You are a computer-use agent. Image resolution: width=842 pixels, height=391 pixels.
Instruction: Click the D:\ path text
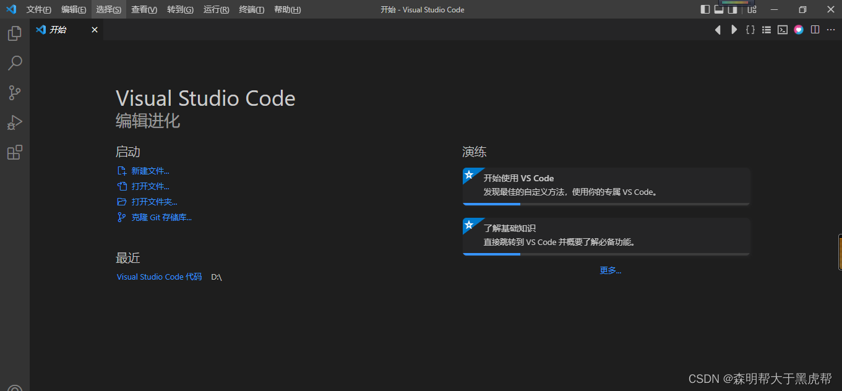[x=217, y=277]
